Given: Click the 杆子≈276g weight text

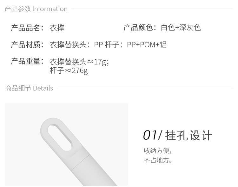Looking at the screenshot, I should tap(69, 70).
